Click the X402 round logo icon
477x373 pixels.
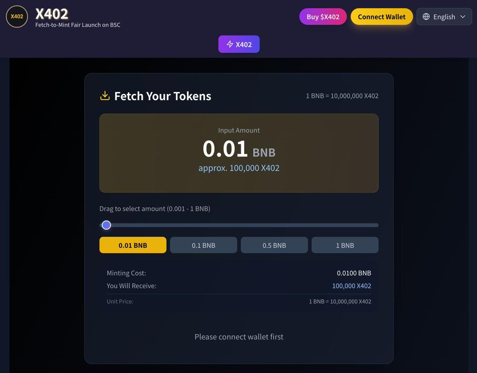[x=17, y=17]
